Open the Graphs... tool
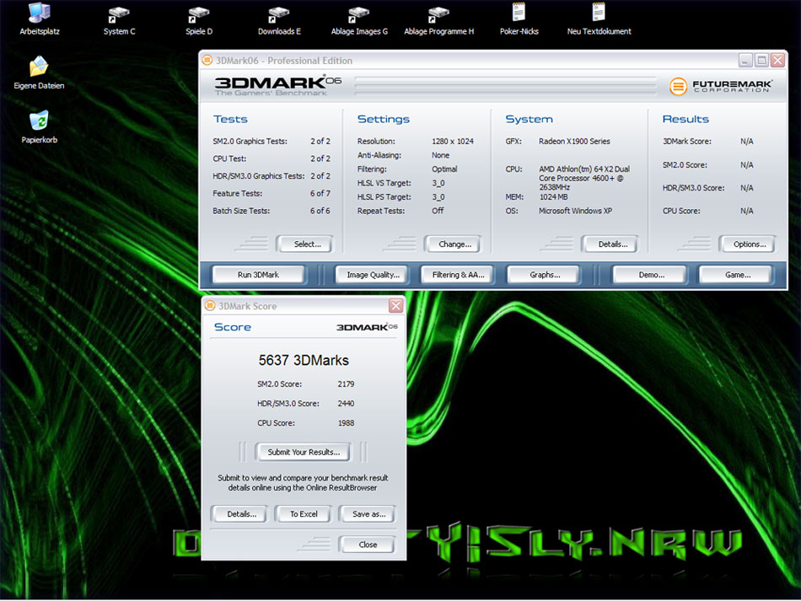Viewport: 801px width, 601px height. coord(543,275)
